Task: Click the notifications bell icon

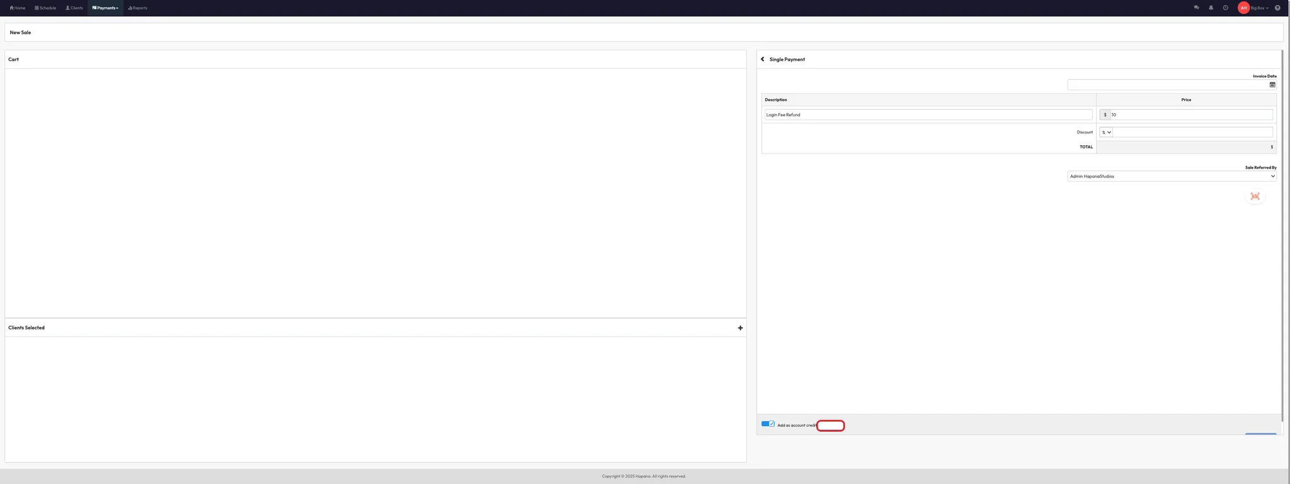Action: [x=1211, y=8]
